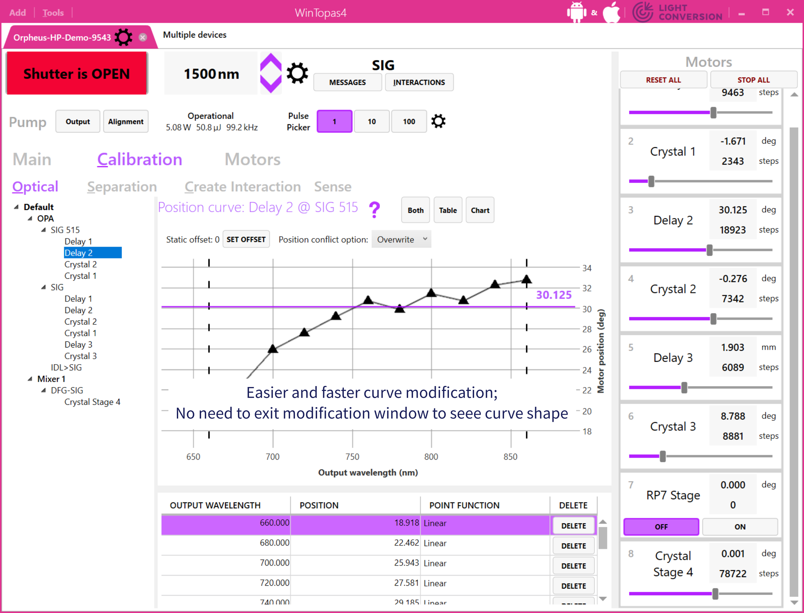Click the Delay 2 motor slider
This screenshot has height=613, width=804.
click(700, 250)
